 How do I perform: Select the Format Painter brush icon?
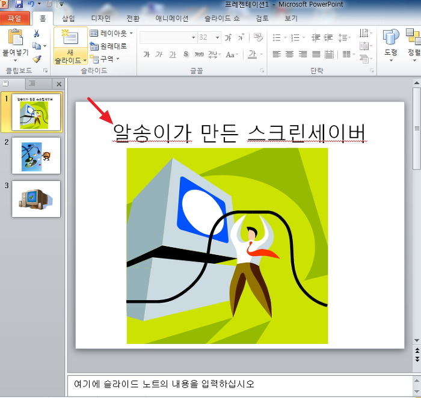37,59
